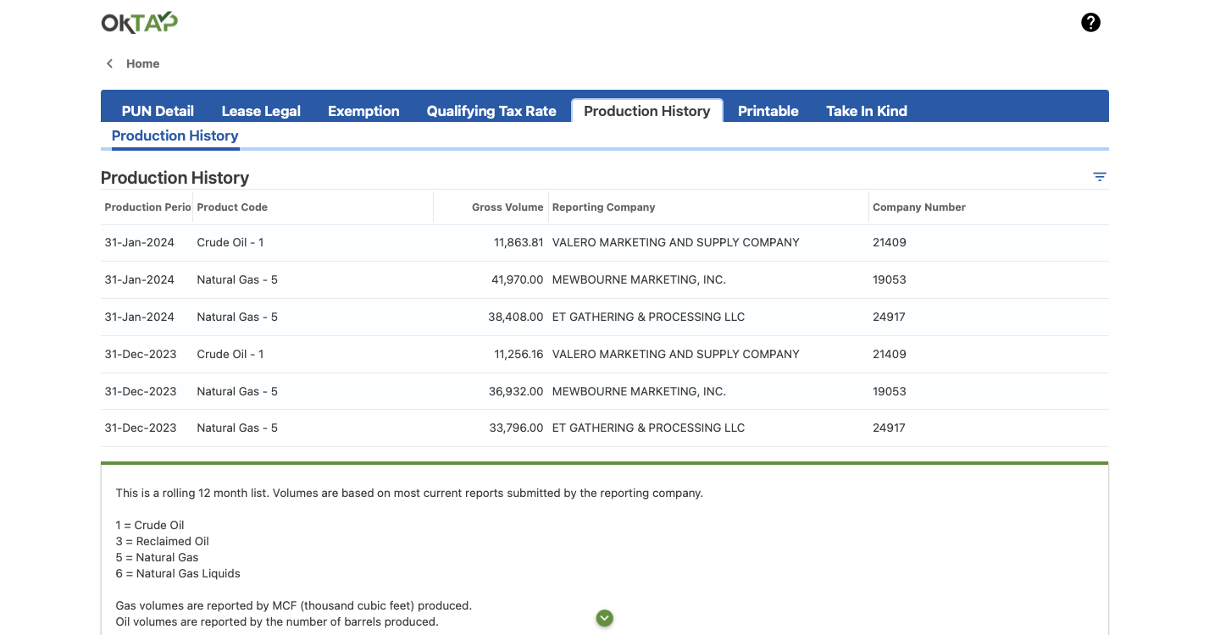Click Mewbourne Marketing in the 36,932.00 row

point(639,391)
